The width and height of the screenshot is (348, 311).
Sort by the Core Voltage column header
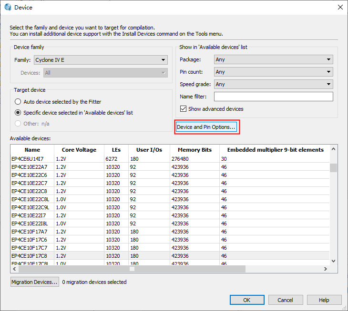pos(79,150)
